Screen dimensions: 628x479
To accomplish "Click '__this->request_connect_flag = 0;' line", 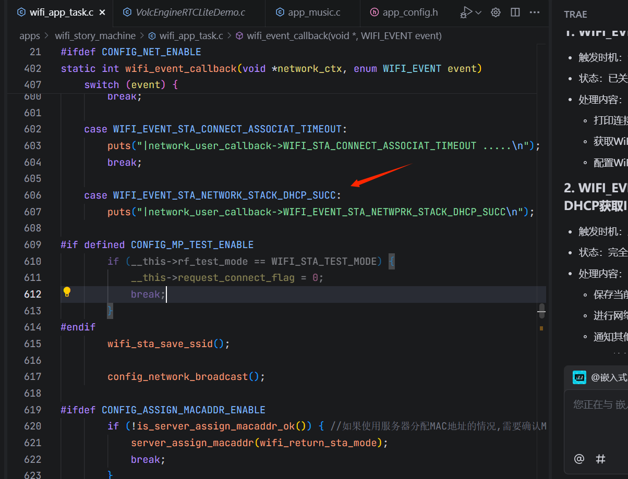I will coord(227,277).
